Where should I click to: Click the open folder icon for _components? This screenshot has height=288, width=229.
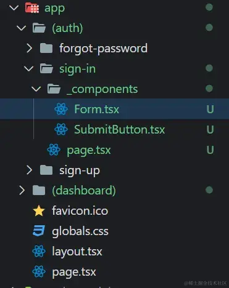click(x=54, y=89)
